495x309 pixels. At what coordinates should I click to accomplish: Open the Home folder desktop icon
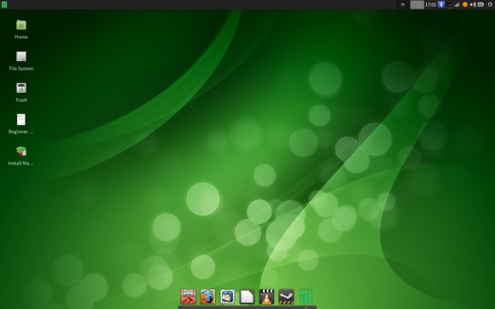coord(21,25)
